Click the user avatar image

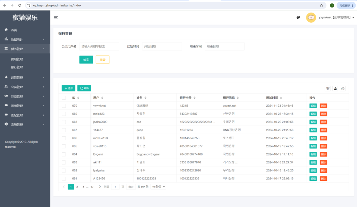311,17
